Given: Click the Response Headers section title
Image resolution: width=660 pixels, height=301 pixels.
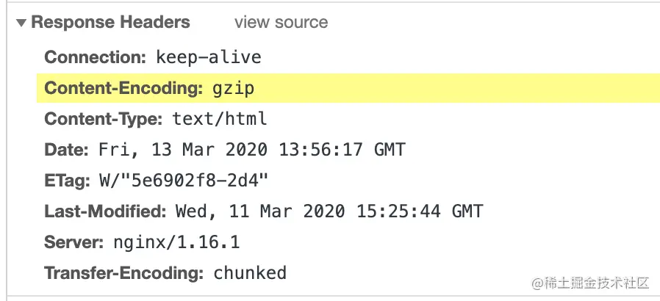Looking at the screenshot, I should point(110,23).
